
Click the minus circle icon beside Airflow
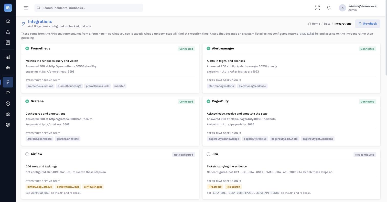[27, 154]
